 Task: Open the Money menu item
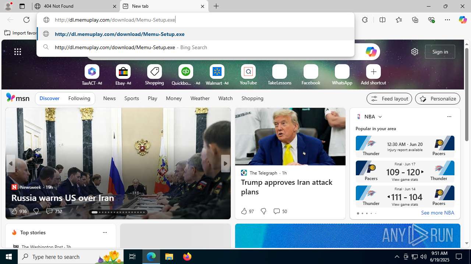pos(174,98)
